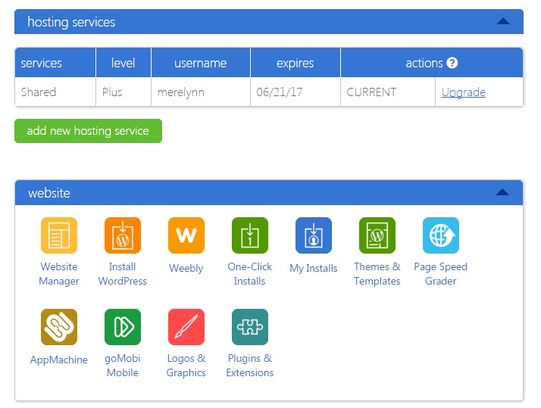Click the AppMachine text label
Image resolution: width=541 pixels, height=408 pixels.
click(58, 360)
